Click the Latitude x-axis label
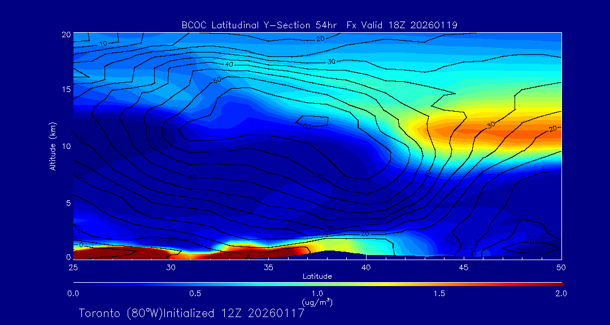 click(317, 276)
